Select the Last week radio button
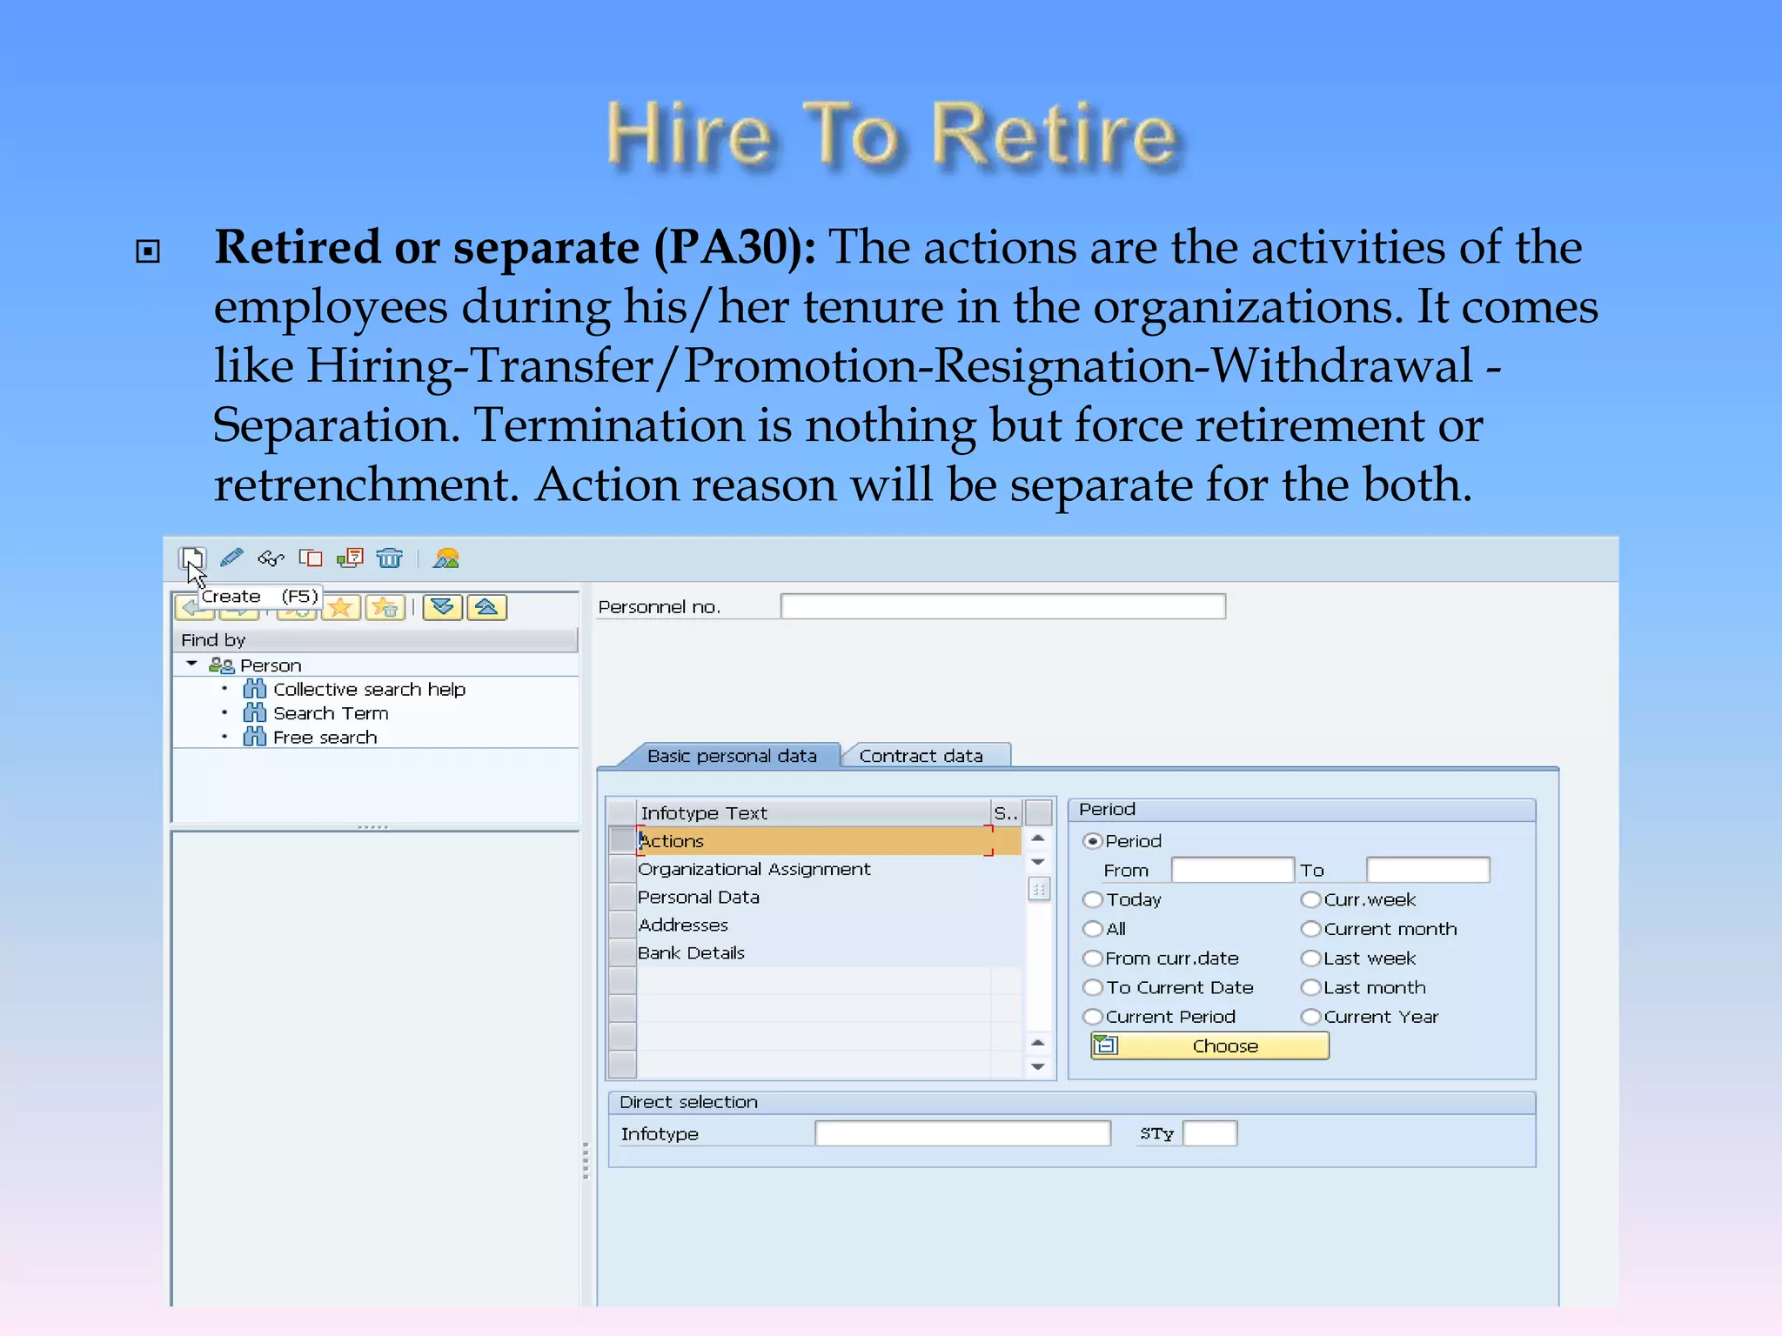 [1311, 959]
